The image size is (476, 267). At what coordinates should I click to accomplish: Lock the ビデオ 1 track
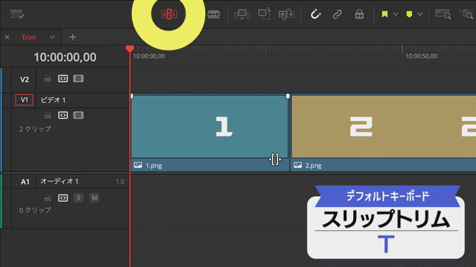48,115
